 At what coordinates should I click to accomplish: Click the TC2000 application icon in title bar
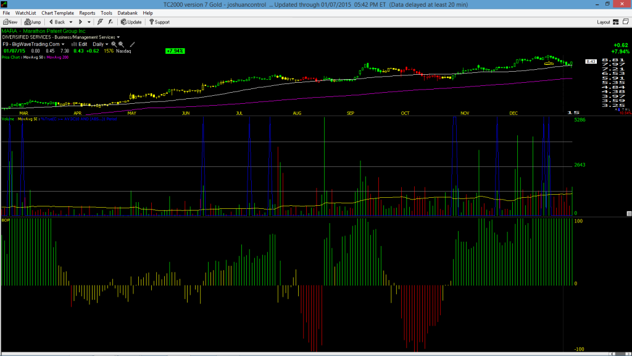pyautogui.click(x=4, y=4)
